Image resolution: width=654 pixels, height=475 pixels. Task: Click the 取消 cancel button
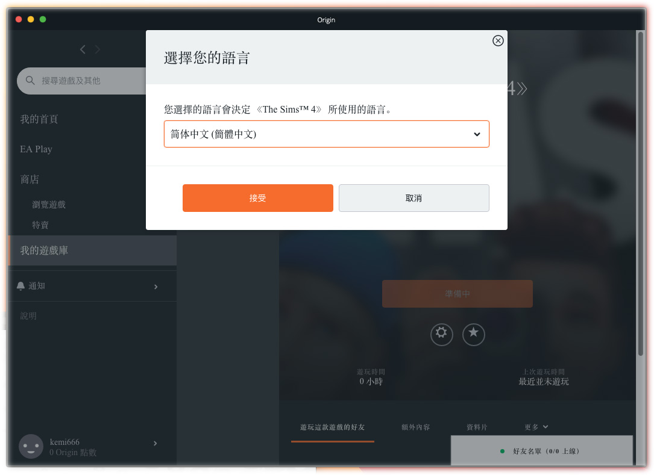(413, 198)
